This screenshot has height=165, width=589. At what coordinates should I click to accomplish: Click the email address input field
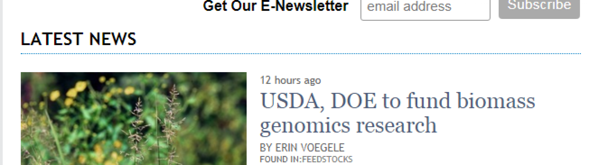(x=425, y=9)
